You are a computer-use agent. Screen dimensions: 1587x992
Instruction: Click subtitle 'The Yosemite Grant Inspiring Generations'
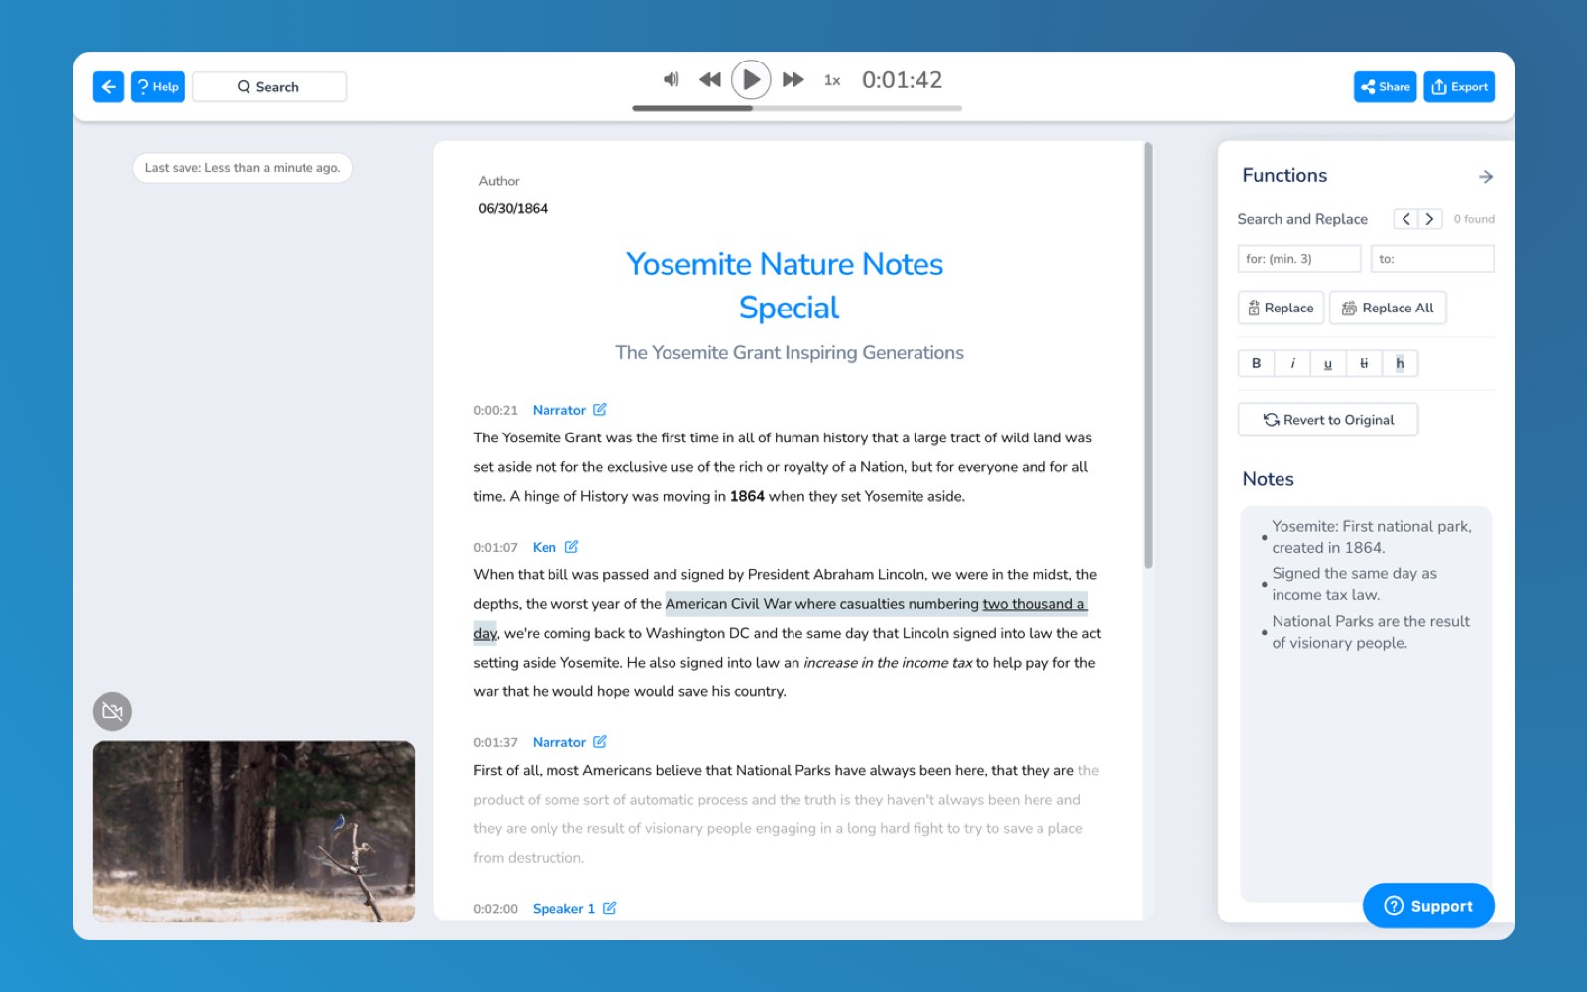coord(789,352)
